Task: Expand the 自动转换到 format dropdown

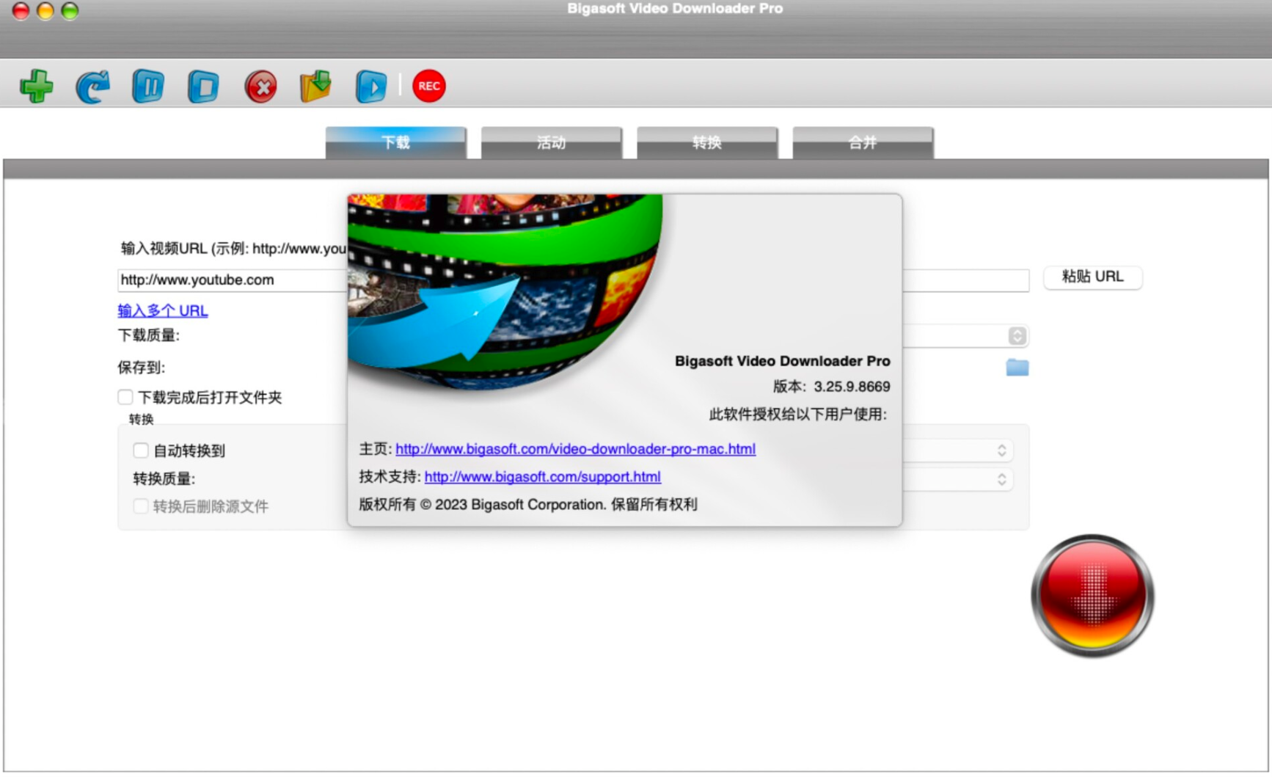Action: (x=1001, y=450)
